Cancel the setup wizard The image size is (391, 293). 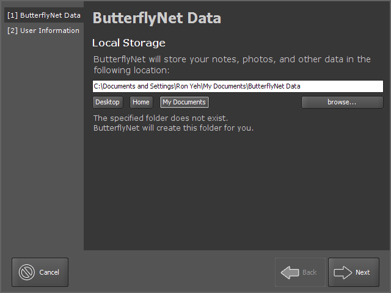coord(40,272)
